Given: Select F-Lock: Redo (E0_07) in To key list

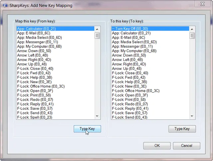Looking at the screenshot, I should (150, 104).
